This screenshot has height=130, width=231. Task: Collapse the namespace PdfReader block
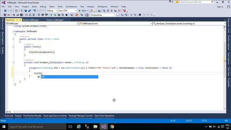point(13,31)
